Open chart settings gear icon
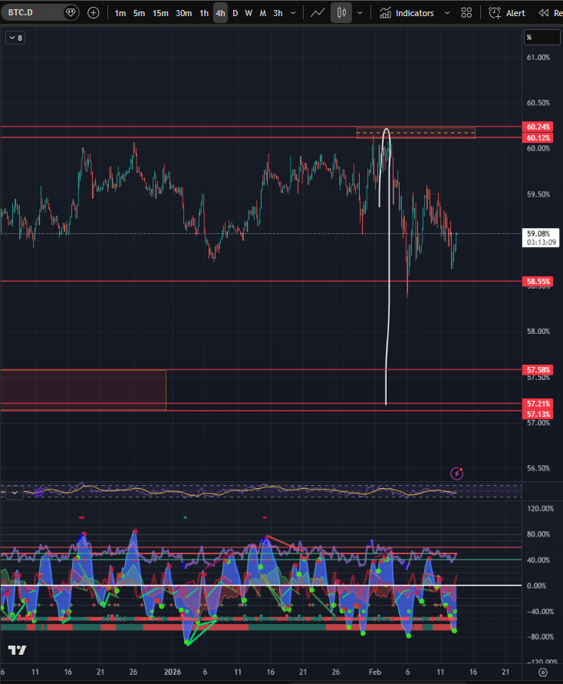This screenshot has height=684, width=563. click(x=542, y=672)
